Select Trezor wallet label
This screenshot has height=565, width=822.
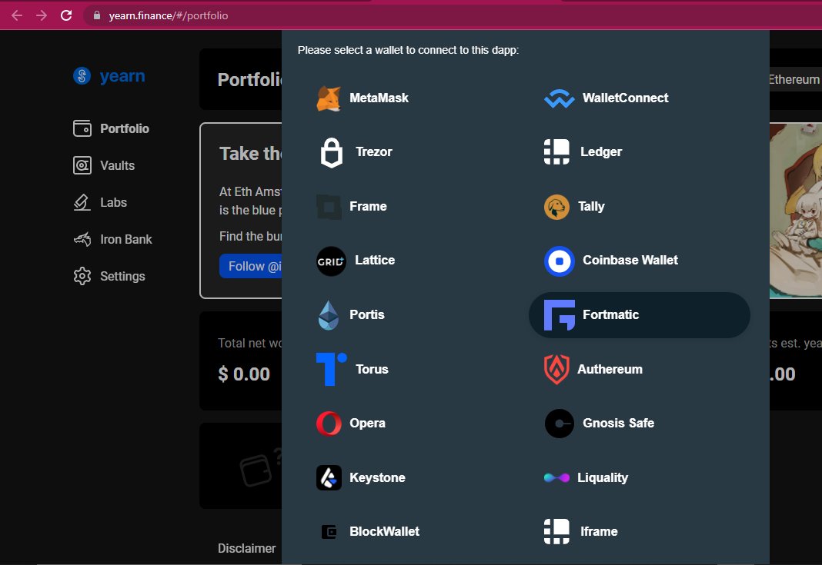pos(374,152)
